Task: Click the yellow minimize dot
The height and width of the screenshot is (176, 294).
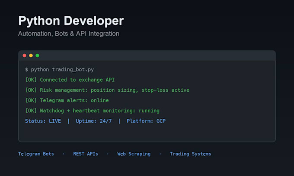Action: (x=31, y=56)
